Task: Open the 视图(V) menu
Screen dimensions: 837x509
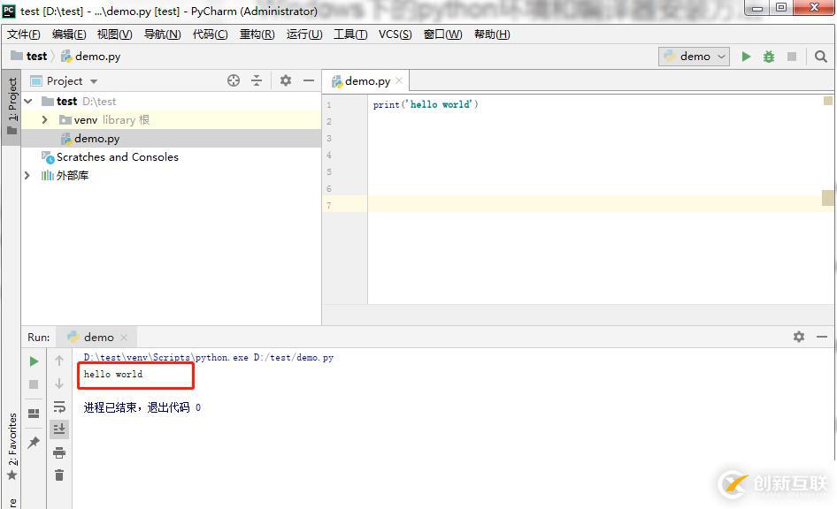Action: 114,34
